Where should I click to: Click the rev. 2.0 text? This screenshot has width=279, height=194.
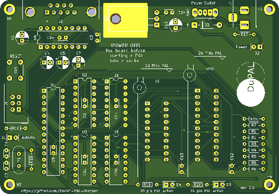click(x=248, y=188)
